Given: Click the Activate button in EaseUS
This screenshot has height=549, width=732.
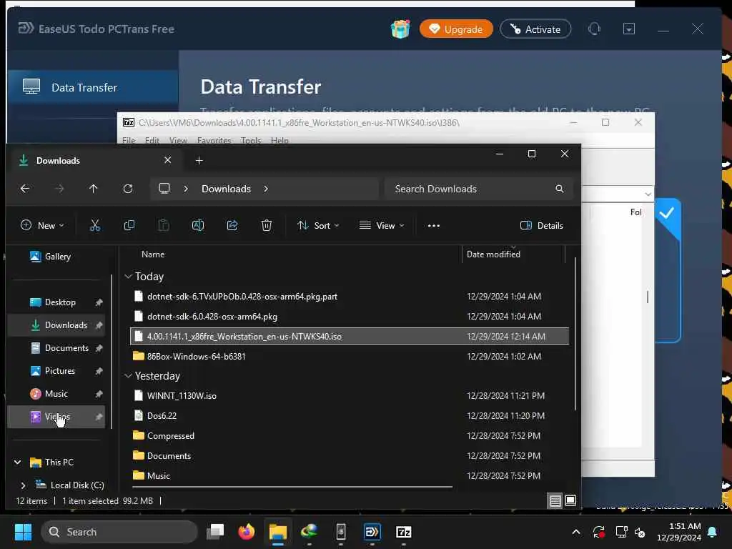Looking at the screenshot, I should 535,29.
